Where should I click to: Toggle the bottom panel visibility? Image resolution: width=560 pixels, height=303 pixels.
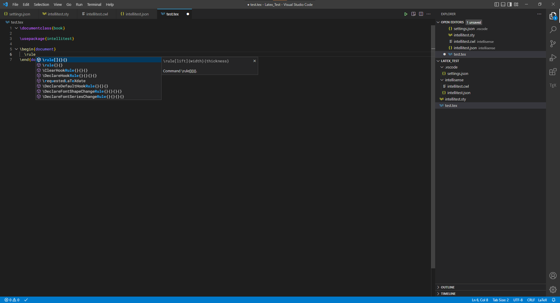(x=503, y=4)
